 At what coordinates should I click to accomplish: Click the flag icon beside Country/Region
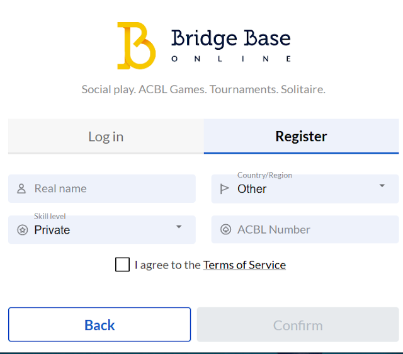coord(225,188)
